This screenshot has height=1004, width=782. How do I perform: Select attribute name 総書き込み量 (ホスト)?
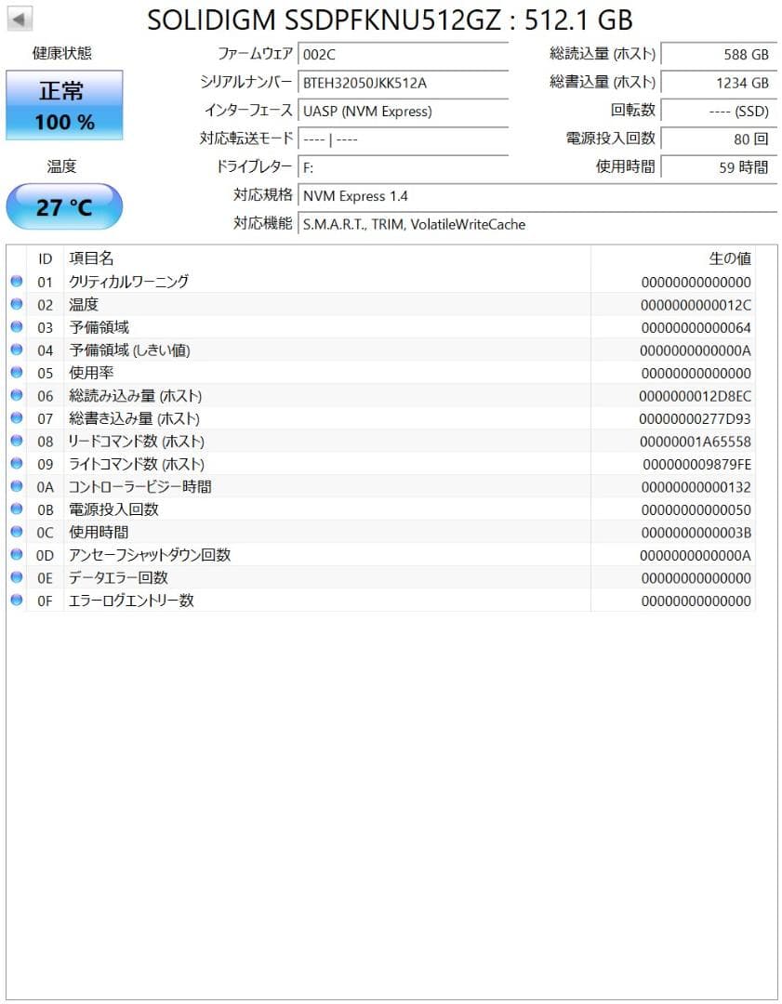click(x=135, y=418)
